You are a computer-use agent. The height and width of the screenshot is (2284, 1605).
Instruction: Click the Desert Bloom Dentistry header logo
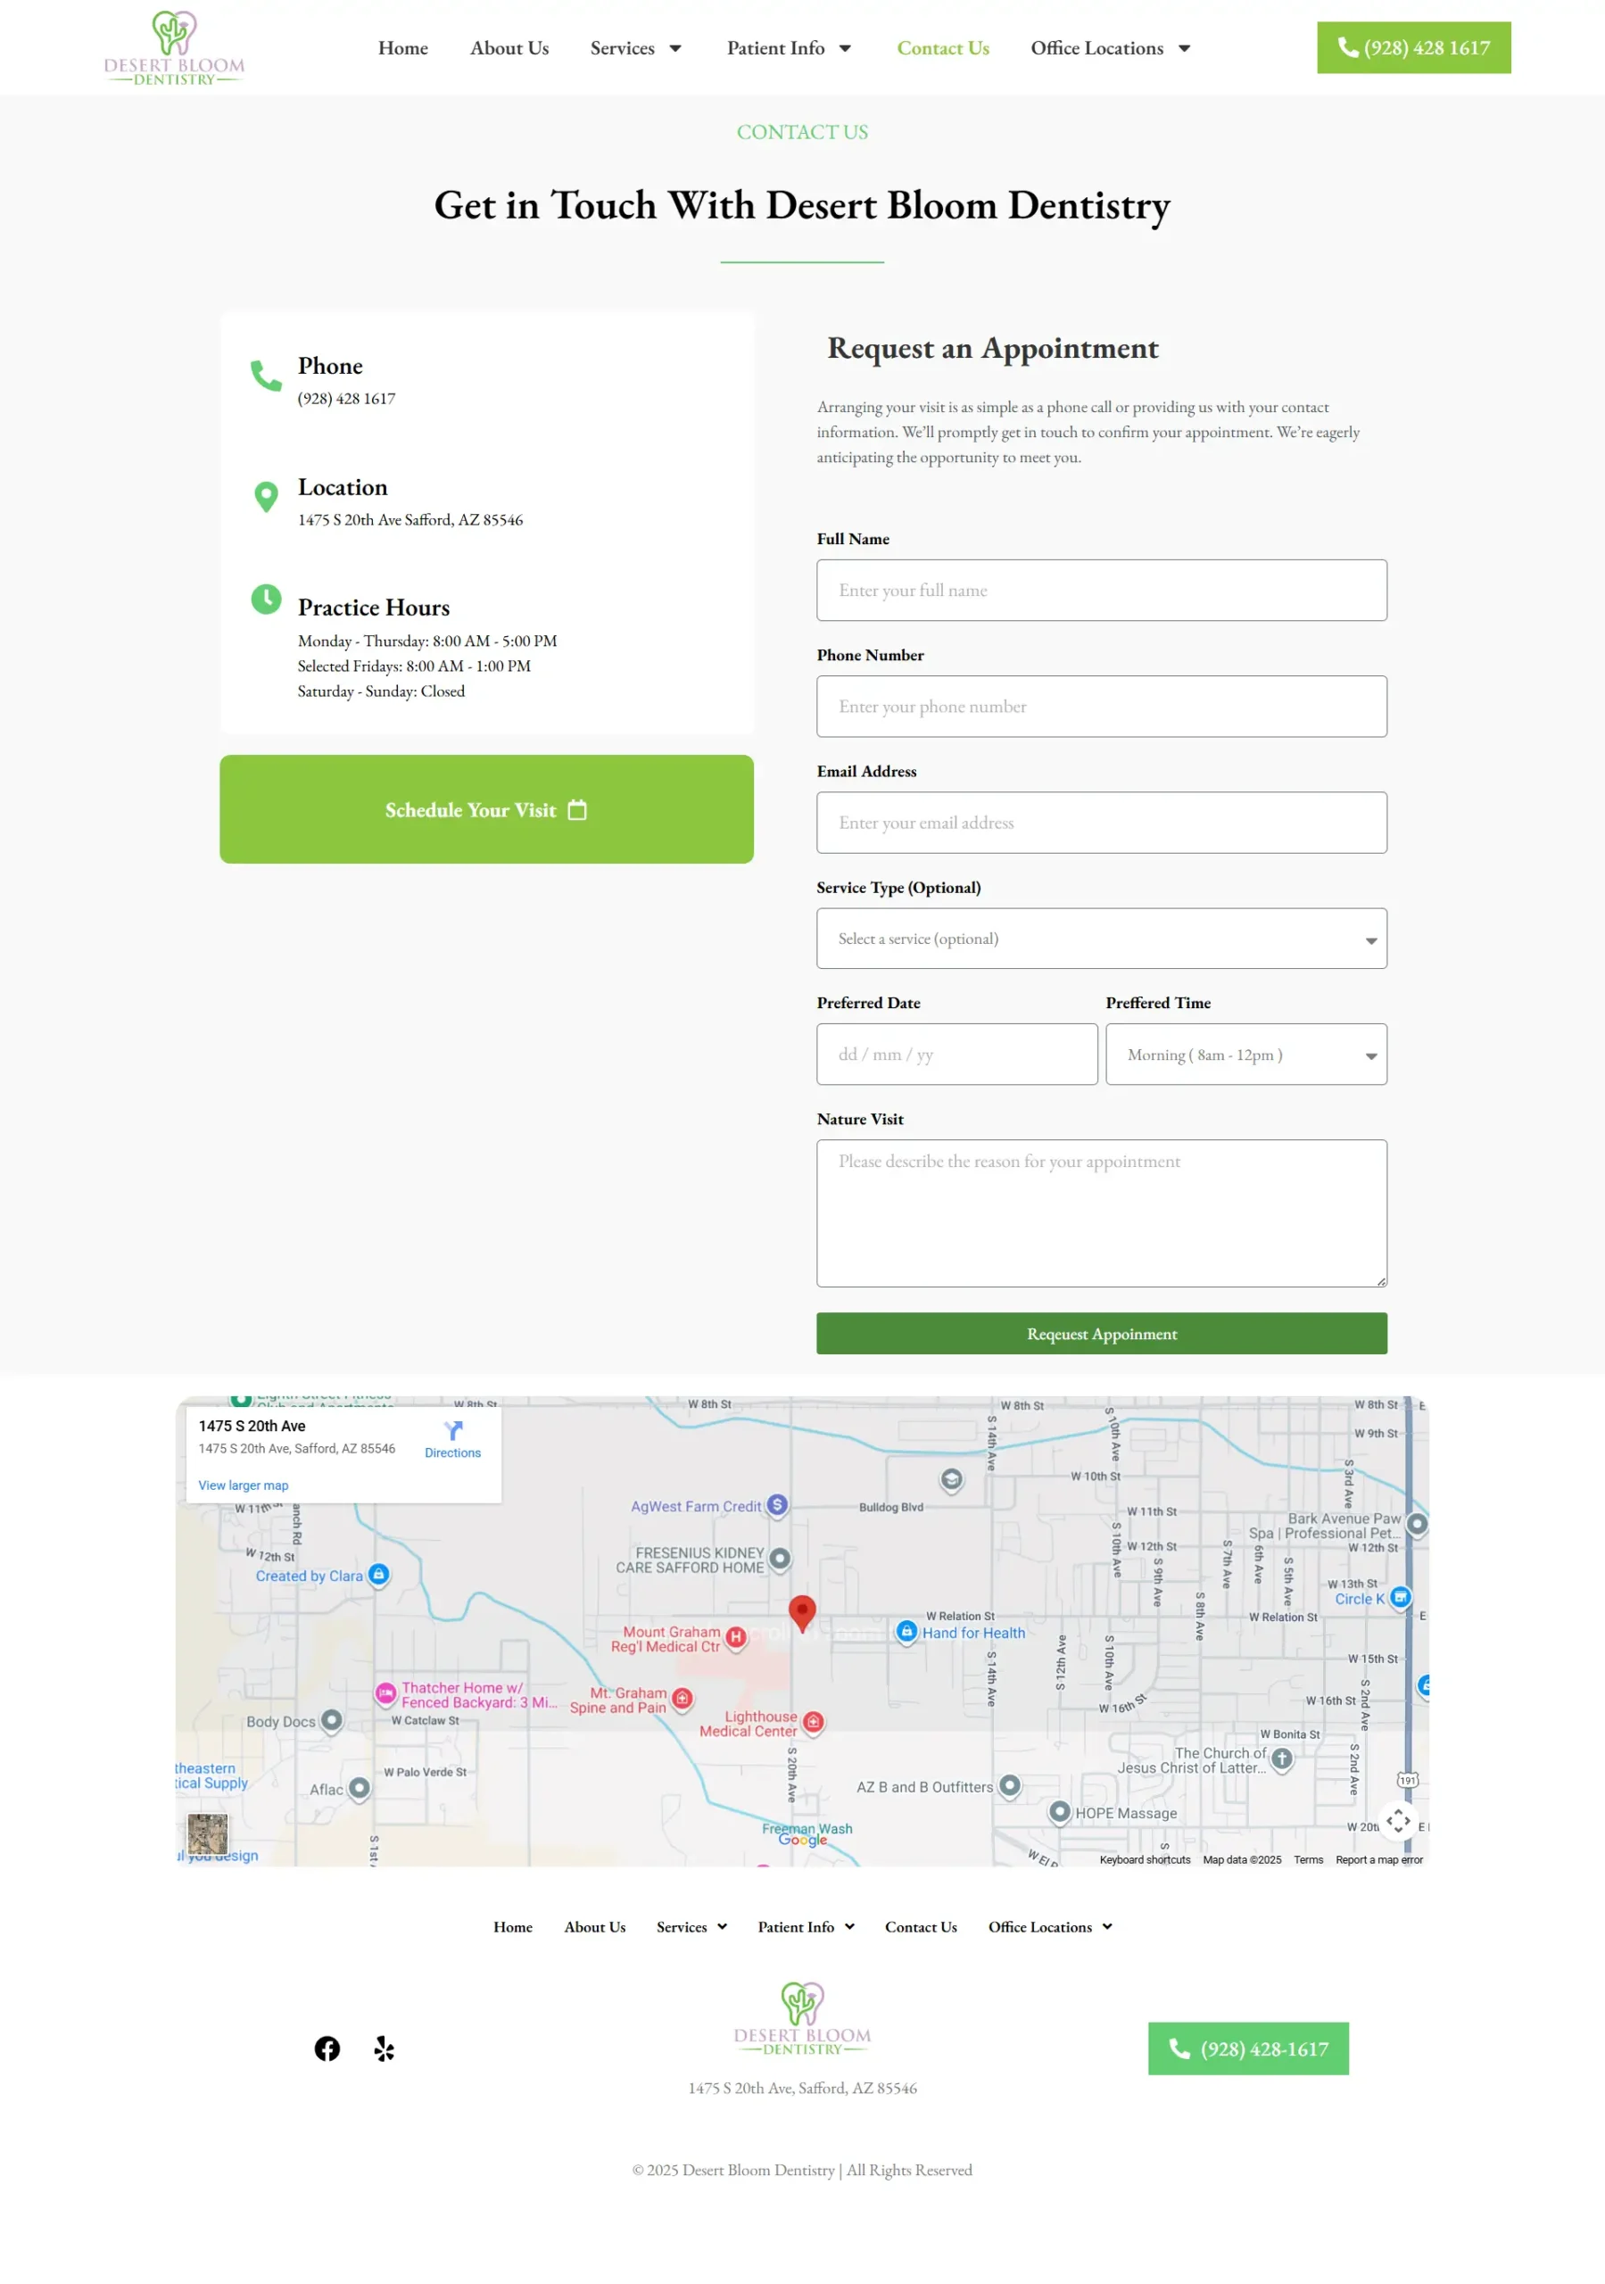pos(174,48)
